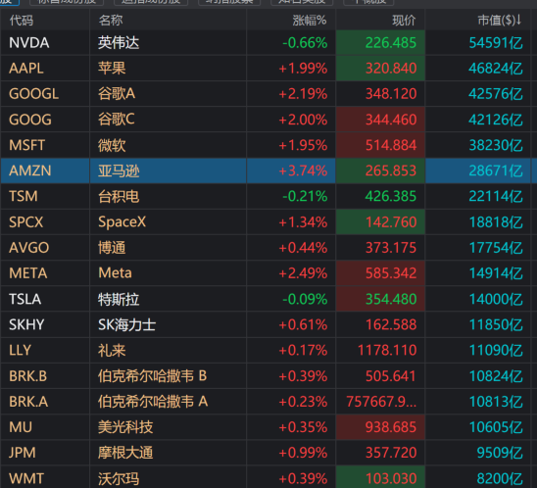Click the 台积电 name cell
The width and height of the screenshot is (537, 488).
(x=119, y=196)
